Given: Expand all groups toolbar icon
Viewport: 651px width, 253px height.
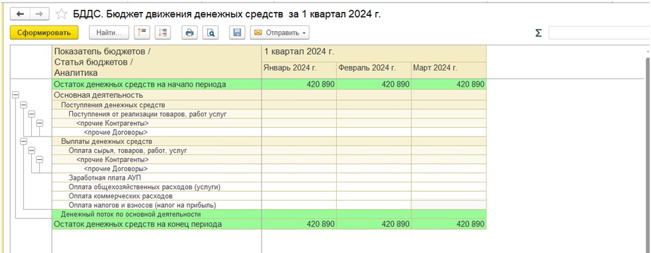Looking at the screenshot, I should click(x=162, y=33).
